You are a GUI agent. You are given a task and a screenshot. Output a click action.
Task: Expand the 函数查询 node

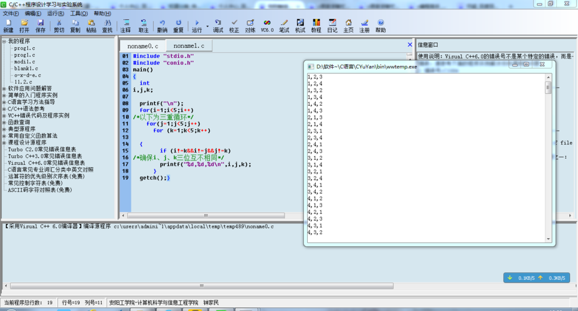[4, 122]
